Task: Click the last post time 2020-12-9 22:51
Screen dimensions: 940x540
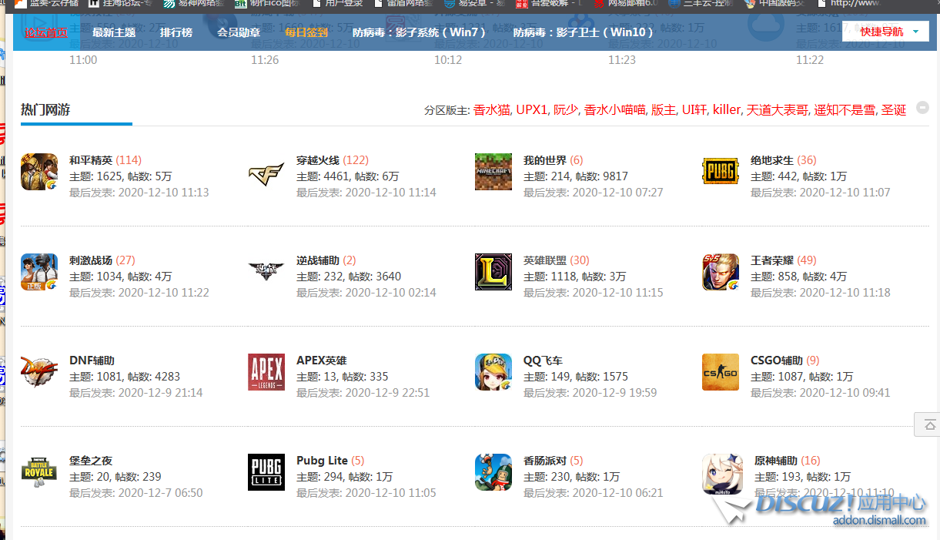Action: click(x=387, y=393)
